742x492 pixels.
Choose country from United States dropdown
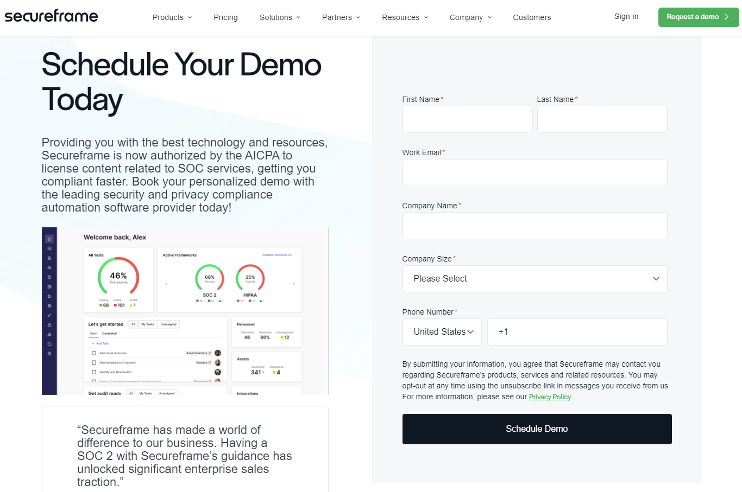click(442, 332)
